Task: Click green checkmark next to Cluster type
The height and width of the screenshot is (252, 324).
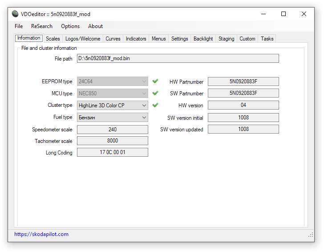Action: (155, 105)
